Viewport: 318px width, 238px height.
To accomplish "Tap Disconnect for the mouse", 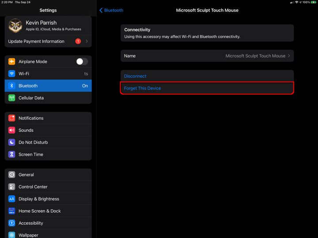I will (x=207, y=76).
